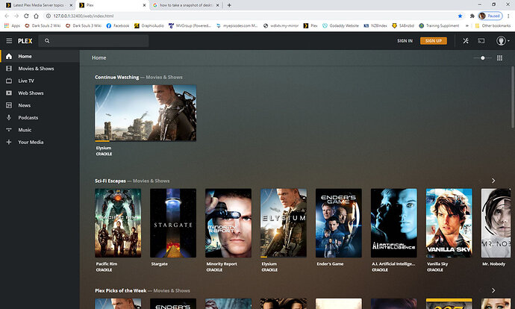Screen dimensions: 515x309
Task: Click the Vanilla Sky title text
Action: [437, 263]
